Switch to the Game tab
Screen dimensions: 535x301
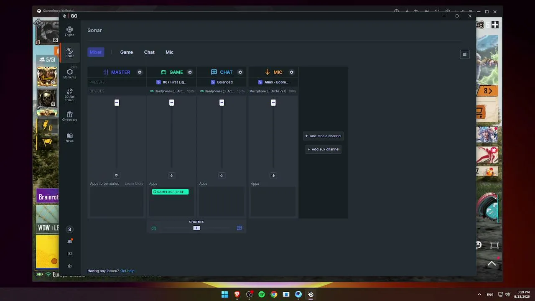click(127, 52)
